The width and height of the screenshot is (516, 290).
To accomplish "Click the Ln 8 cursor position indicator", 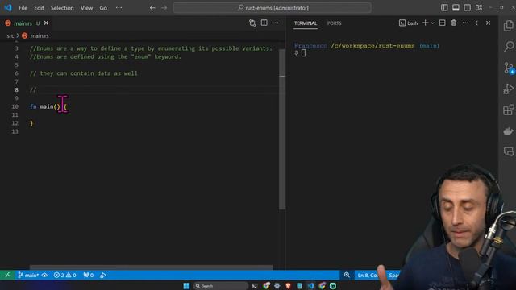I will point(367,275).
